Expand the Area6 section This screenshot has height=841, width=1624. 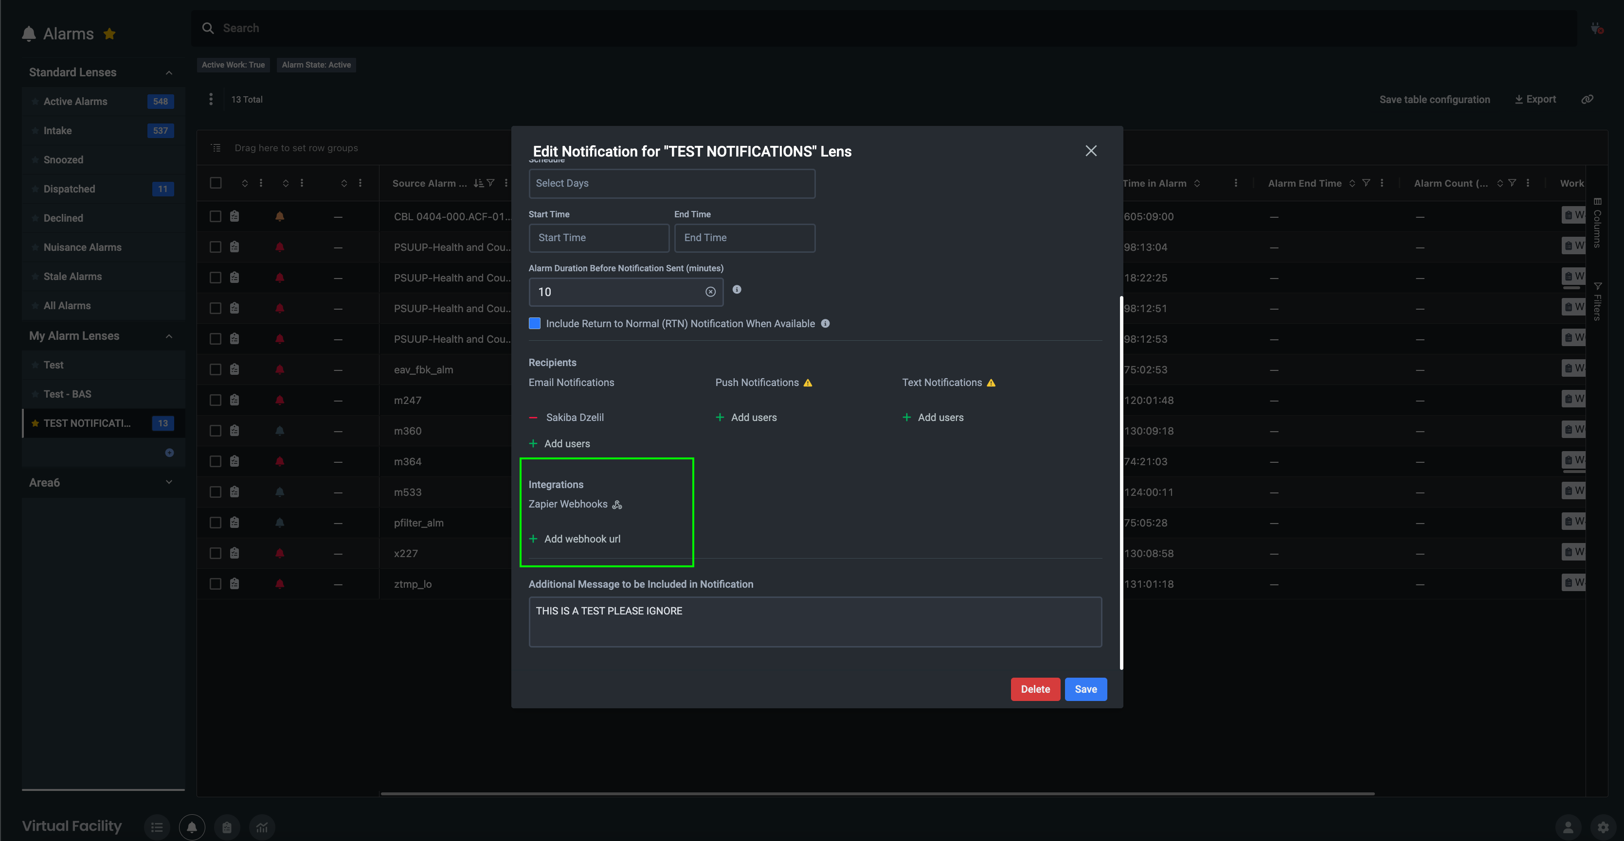pyautogui.click(x=169, y=483)
